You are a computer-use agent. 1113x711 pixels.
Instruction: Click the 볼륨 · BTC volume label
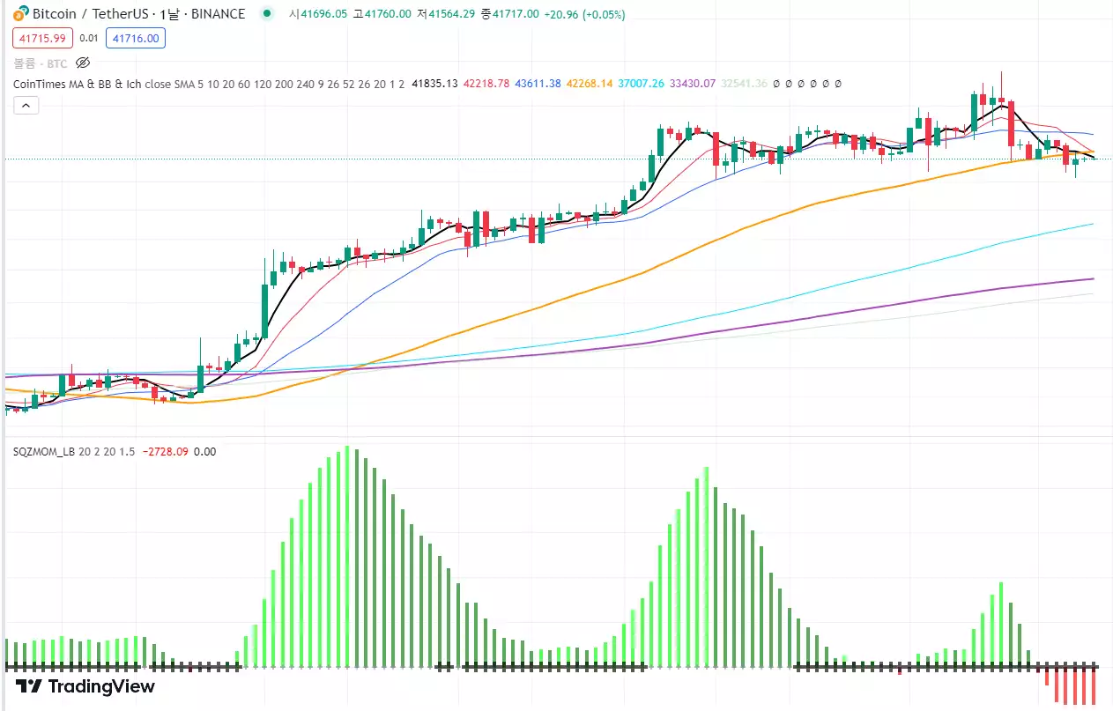tap(41, 63)
